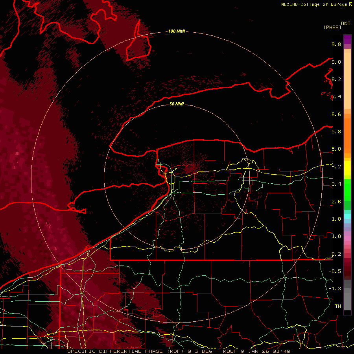Viewport: 354px width, 354px height.
Task: Click the 50 NMI range ring label
Action: pos(177,104)
